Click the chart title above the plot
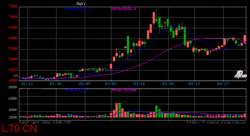The width and height of the screenshot is (250, 136). pyautogui.click(x=81, y=4)
